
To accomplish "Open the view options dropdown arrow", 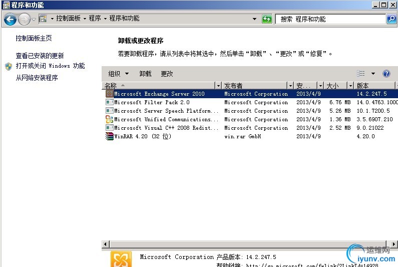I will (x=373, y=74).
